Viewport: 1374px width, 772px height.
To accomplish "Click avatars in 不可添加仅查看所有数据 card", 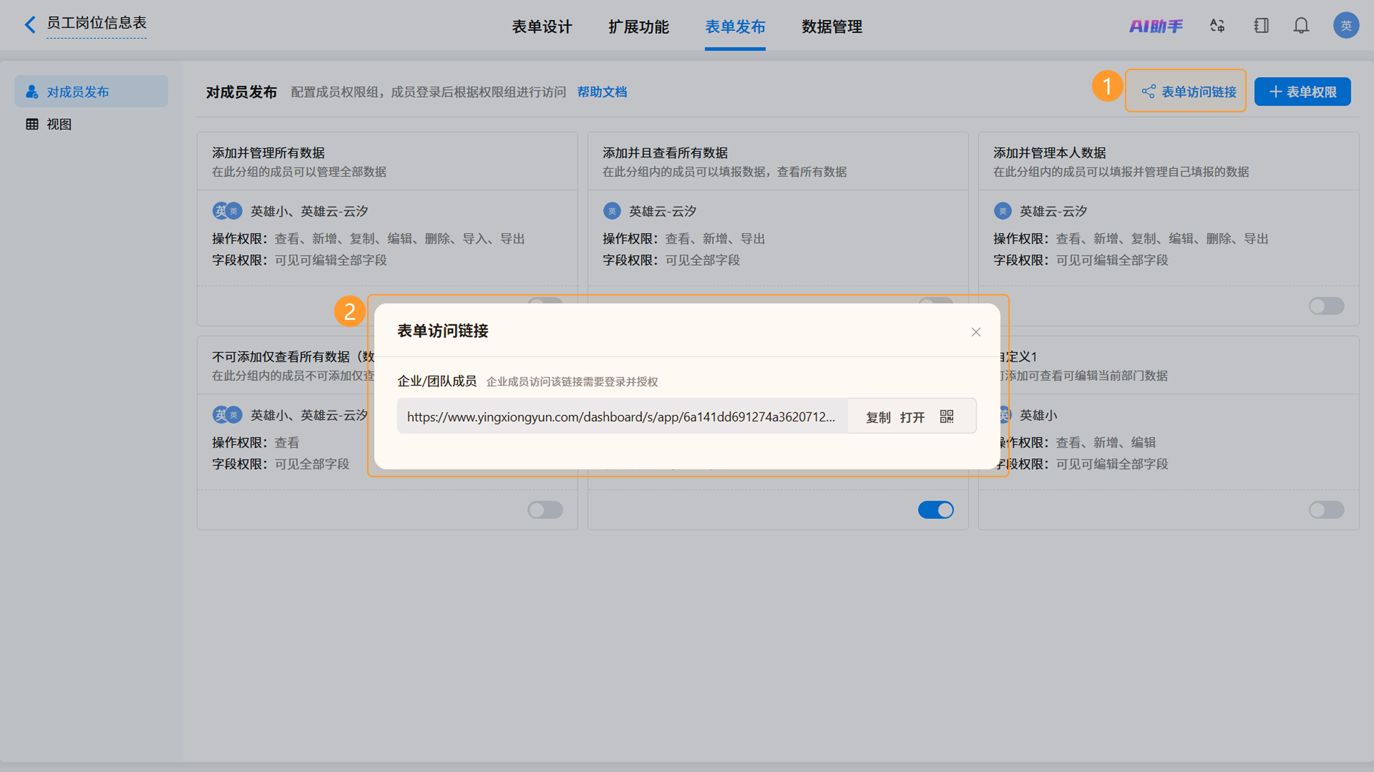I will click(227, 415).
